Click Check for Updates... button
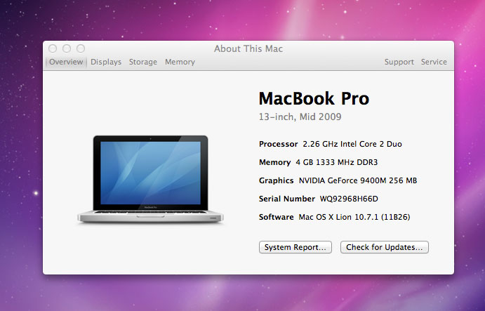 point(385,247)
